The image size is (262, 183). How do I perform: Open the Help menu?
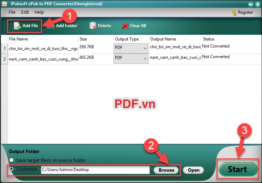(39, 12)
